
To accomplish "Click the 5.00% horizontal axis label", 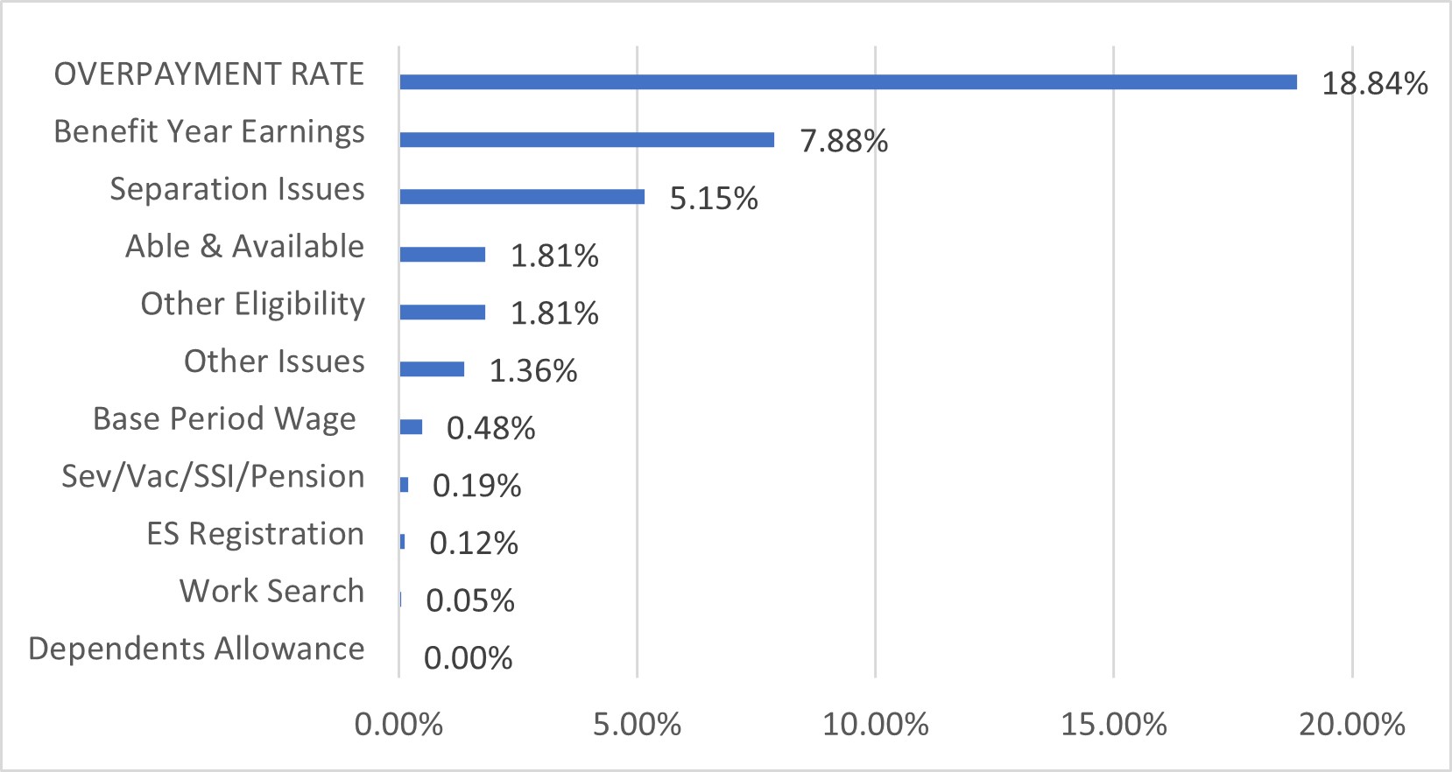I will (637, 725).
